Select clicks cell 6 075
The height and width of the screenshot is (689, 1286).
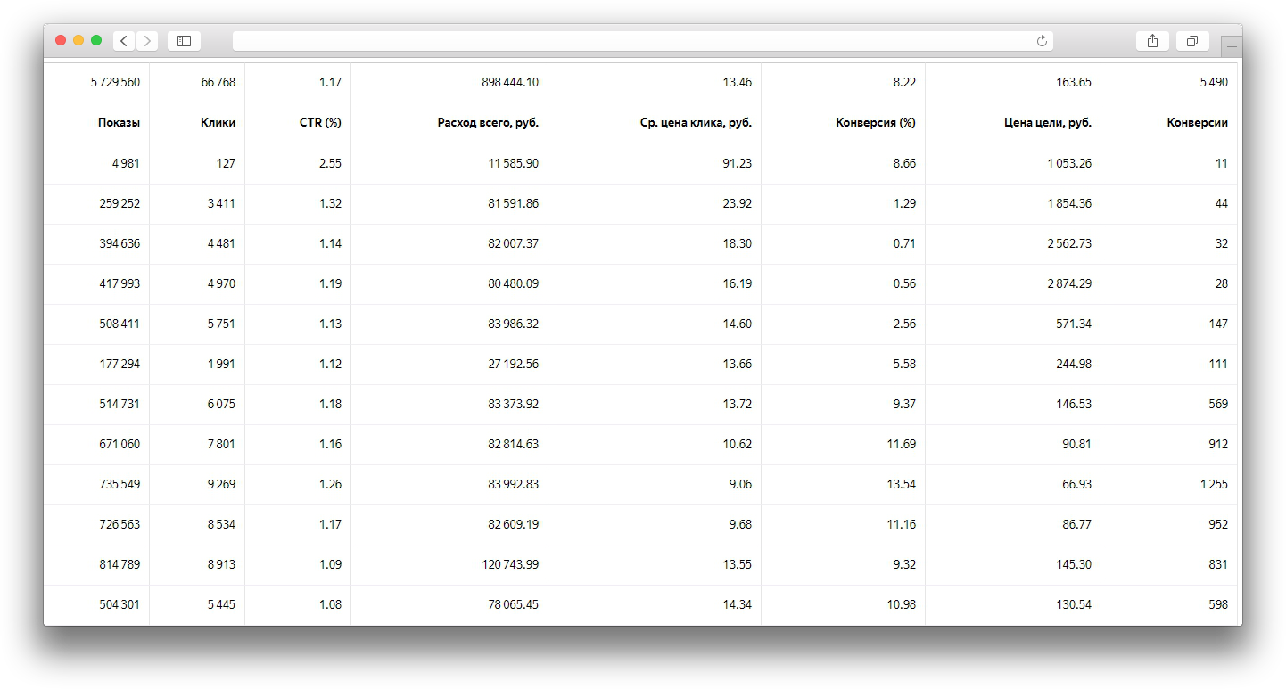pyautogui.click(x=221, y=404)
